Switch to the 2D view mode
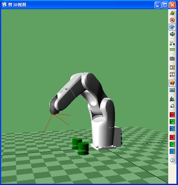 point(172,90)
